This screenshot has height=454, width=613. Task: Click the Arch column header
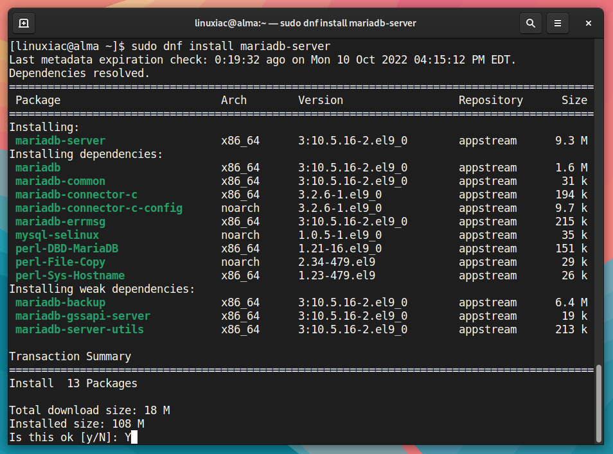(234, 100)
